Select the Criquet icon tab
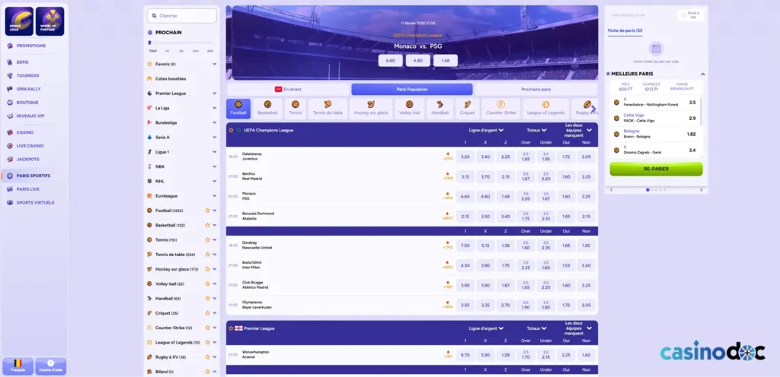 tap(468, 108)
